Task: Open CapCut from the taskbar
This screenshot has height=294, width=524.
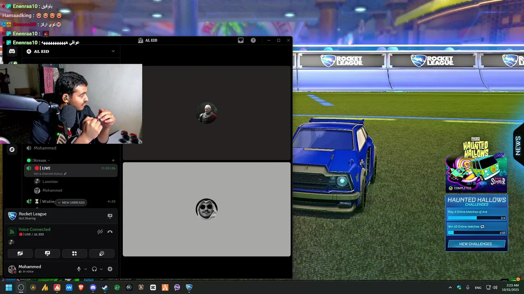Action: click(x=153, y=287)
